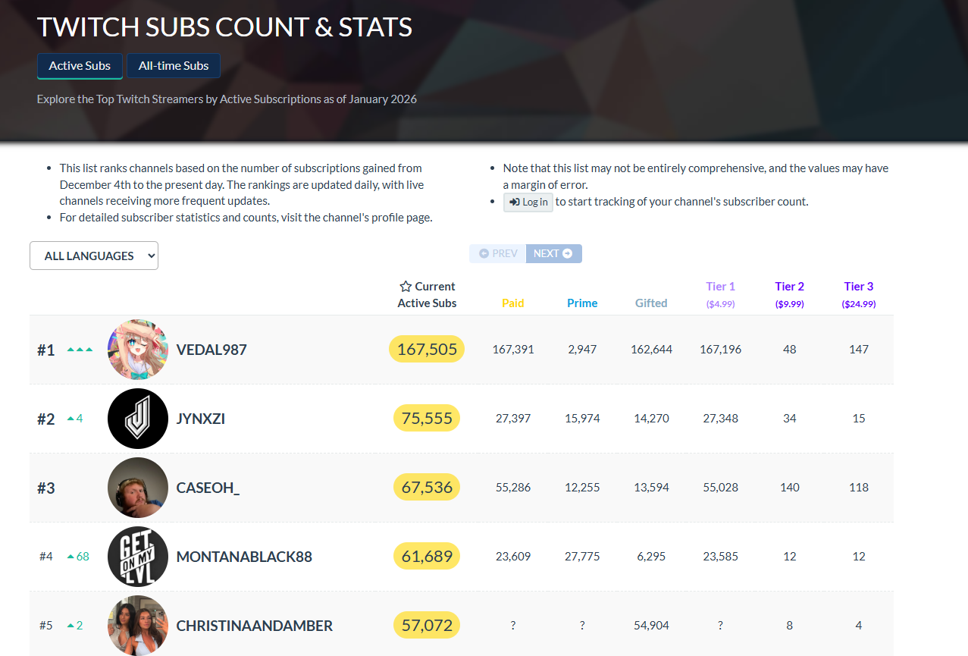
Task: Open the MONTANABLACK88 channel name link
Action: pos(244,557)
